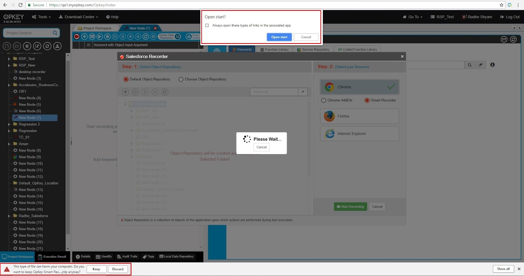Screen dimensions: 524x276
Task: Choose Chrome browser tile
Action: [360, 87]
